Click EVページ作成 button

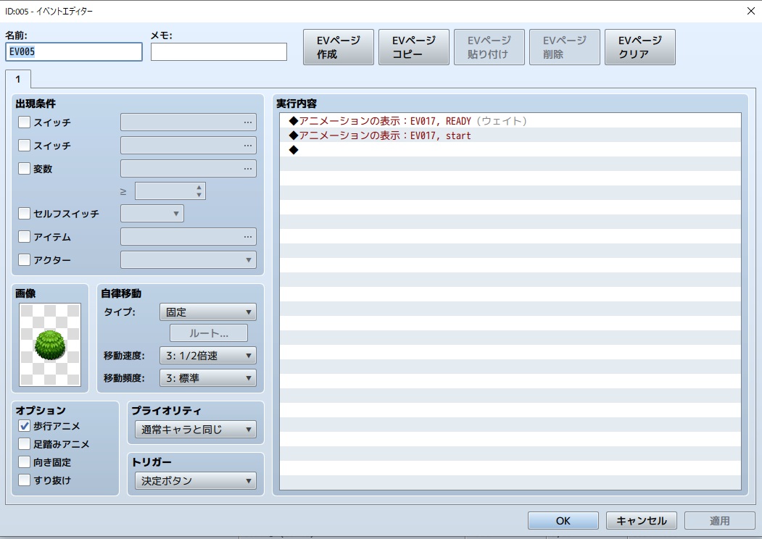coord(339,47)
